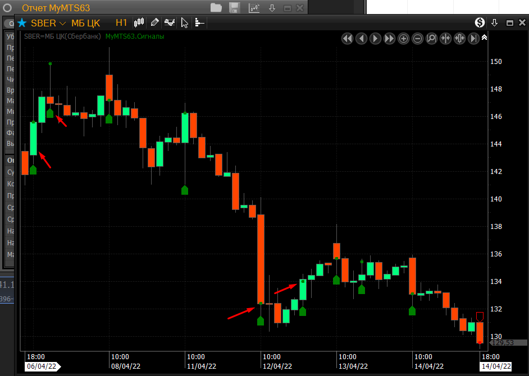Open the H1 timeframe selector

[121, 23]
